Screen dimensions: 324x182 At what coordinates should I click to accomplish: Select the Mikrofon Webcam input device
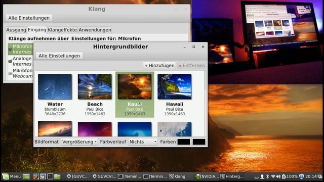20,73
